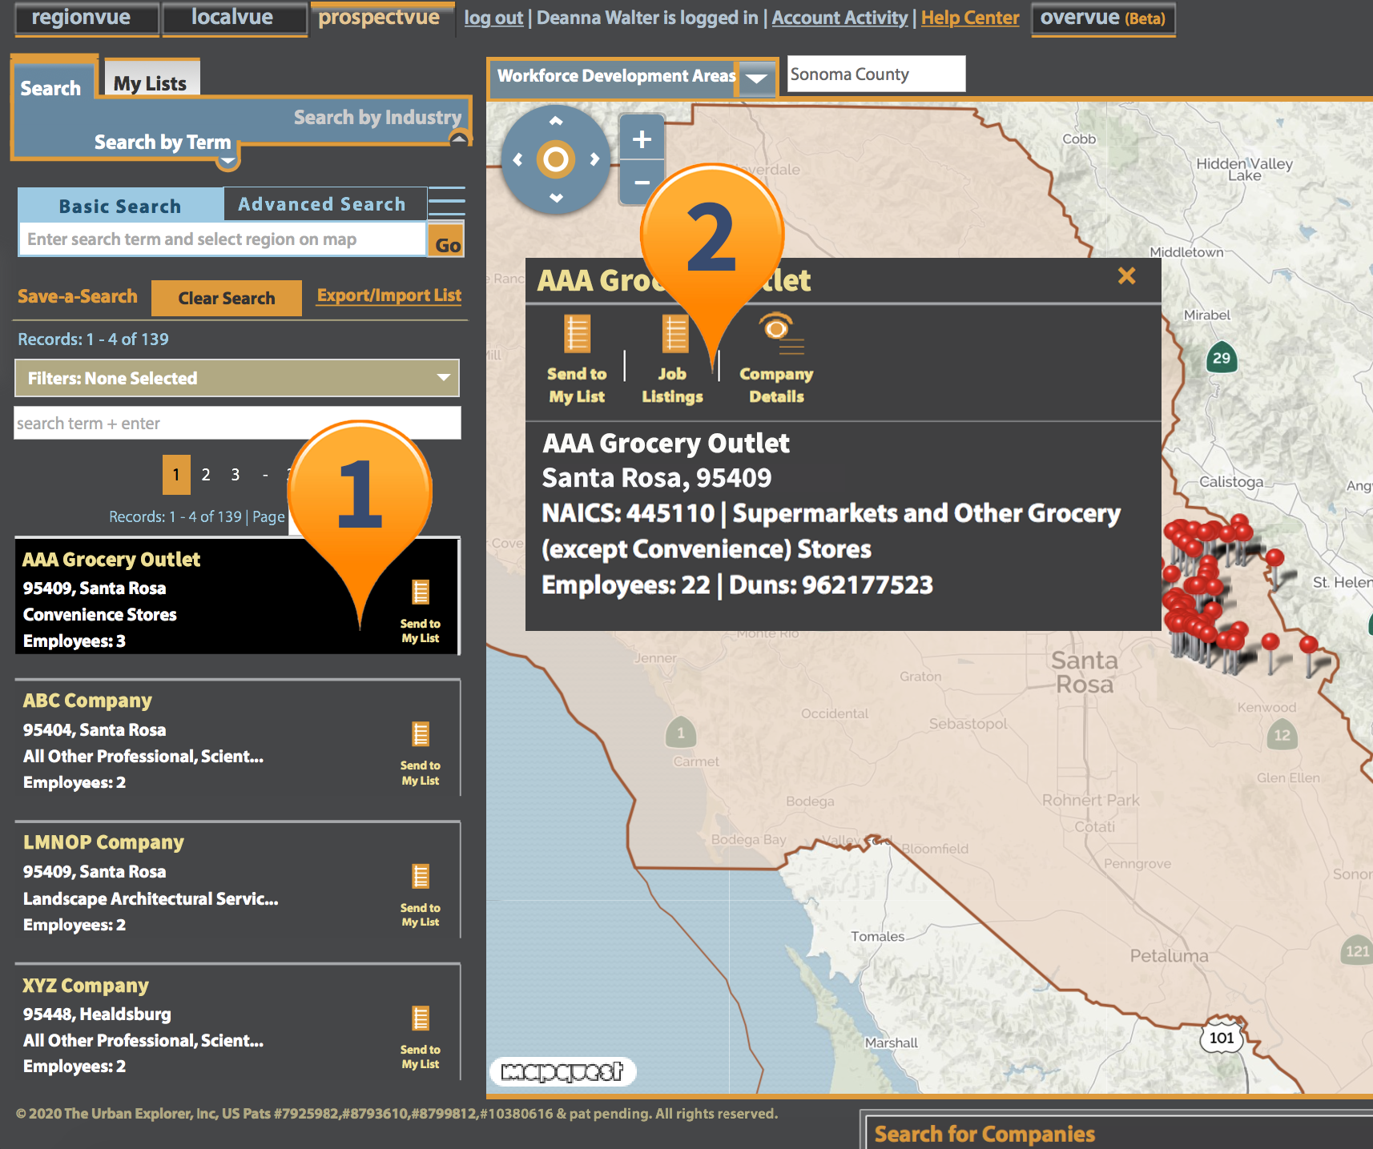Pan the map upward with arrow
The image size is (1373, 1149).
pos(556,121)
